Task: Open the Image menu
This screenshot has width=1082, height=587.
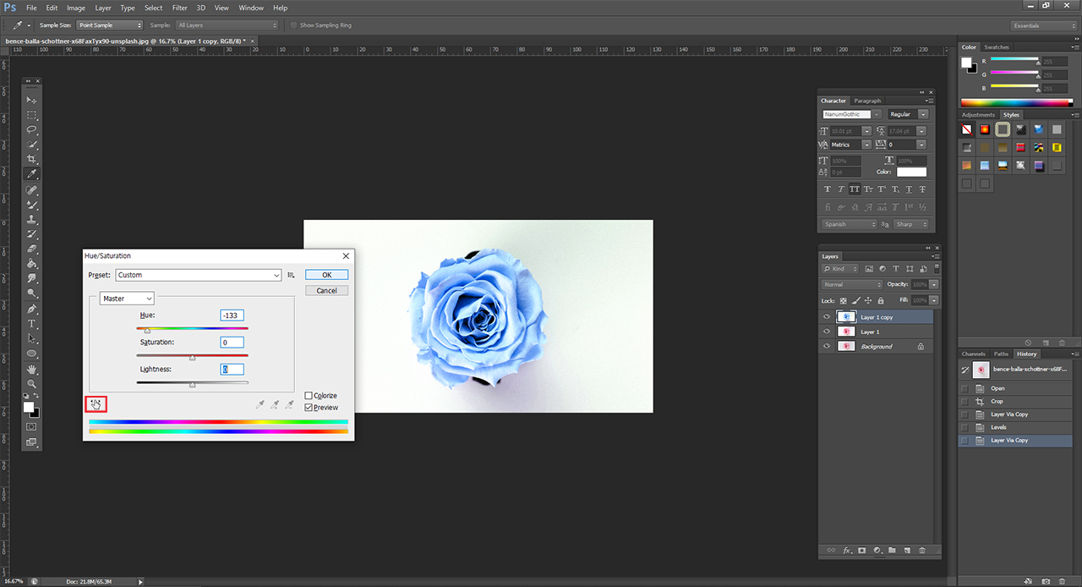Action: click(76, 8)
